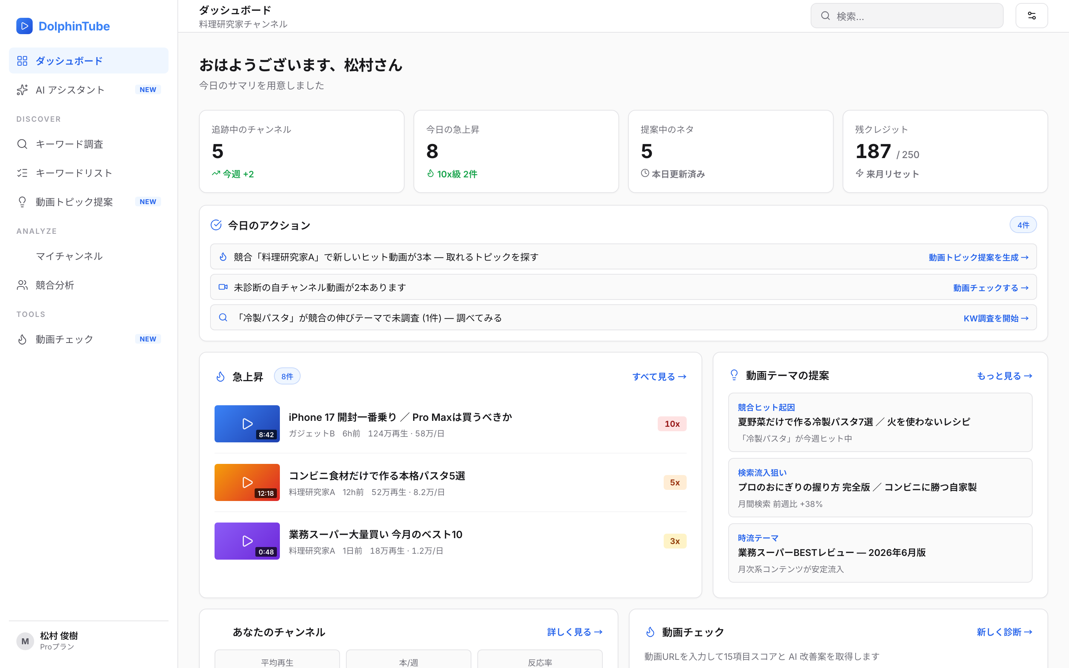The image size is (1069, 668).
Task: Open AI アシスタント in the sidebar
Action: click(88, 90)
